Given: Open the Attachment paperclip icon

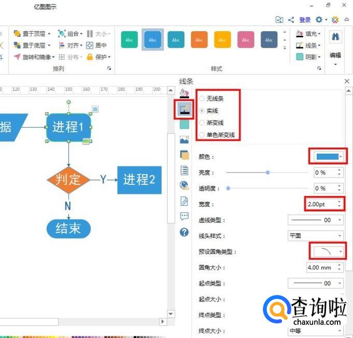Looking at the screenshot, I should (x=185, y=201).
